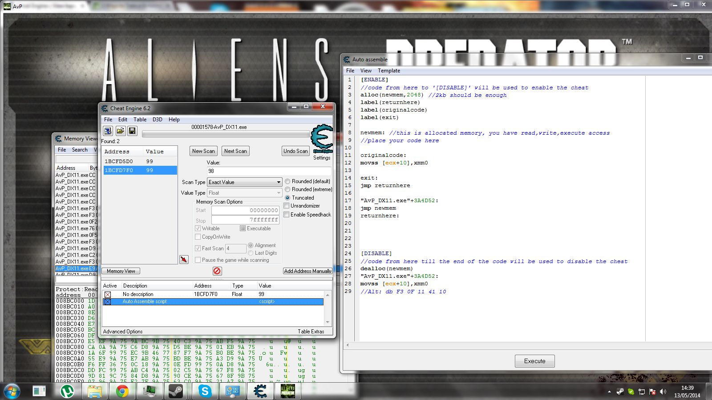Open the File menu in Cheat Engine

coord(108,120)
